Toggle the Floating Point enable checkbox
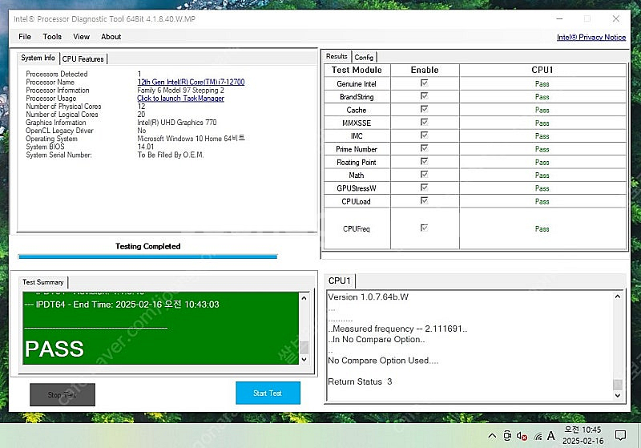The width and height of the screenshot is (641, 448). pos(425,161)
